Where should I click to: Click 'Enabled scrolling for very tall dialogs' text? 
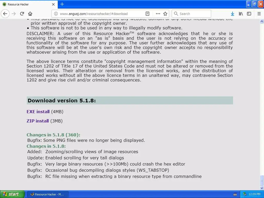[85, 158]
